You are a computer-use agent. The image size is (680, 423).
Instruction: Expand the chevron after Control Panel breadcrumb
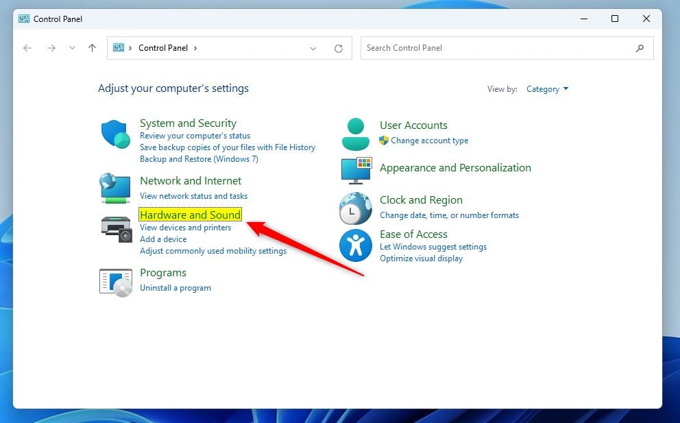pyautogui.click(x=195, y=48)
